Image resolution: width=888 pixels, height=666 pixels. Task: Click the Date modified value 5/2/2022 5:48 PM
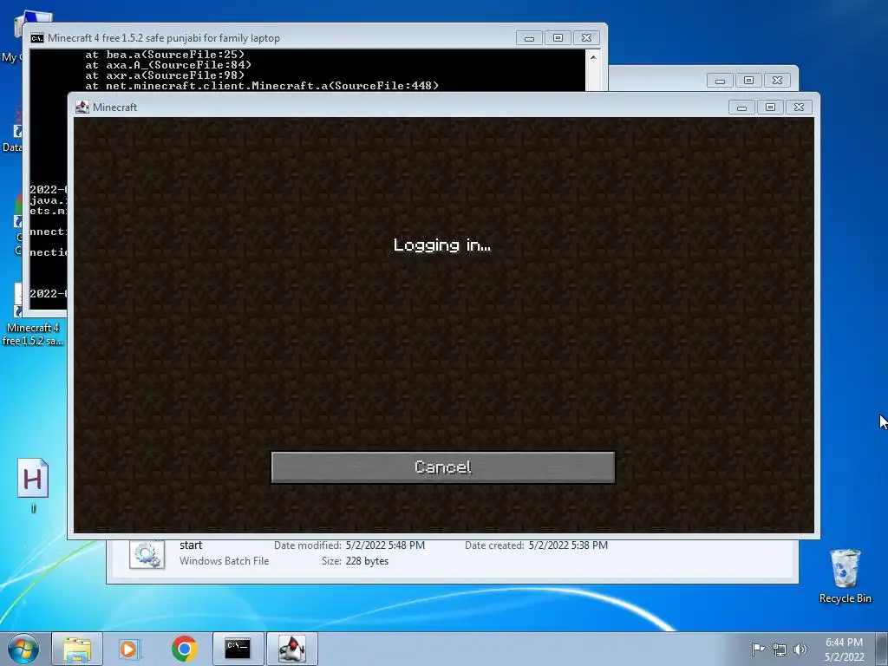[x=385, y=545]
